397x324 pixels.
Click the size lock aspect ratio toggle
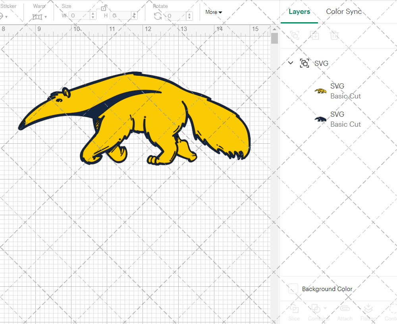(x=104, y=8)
